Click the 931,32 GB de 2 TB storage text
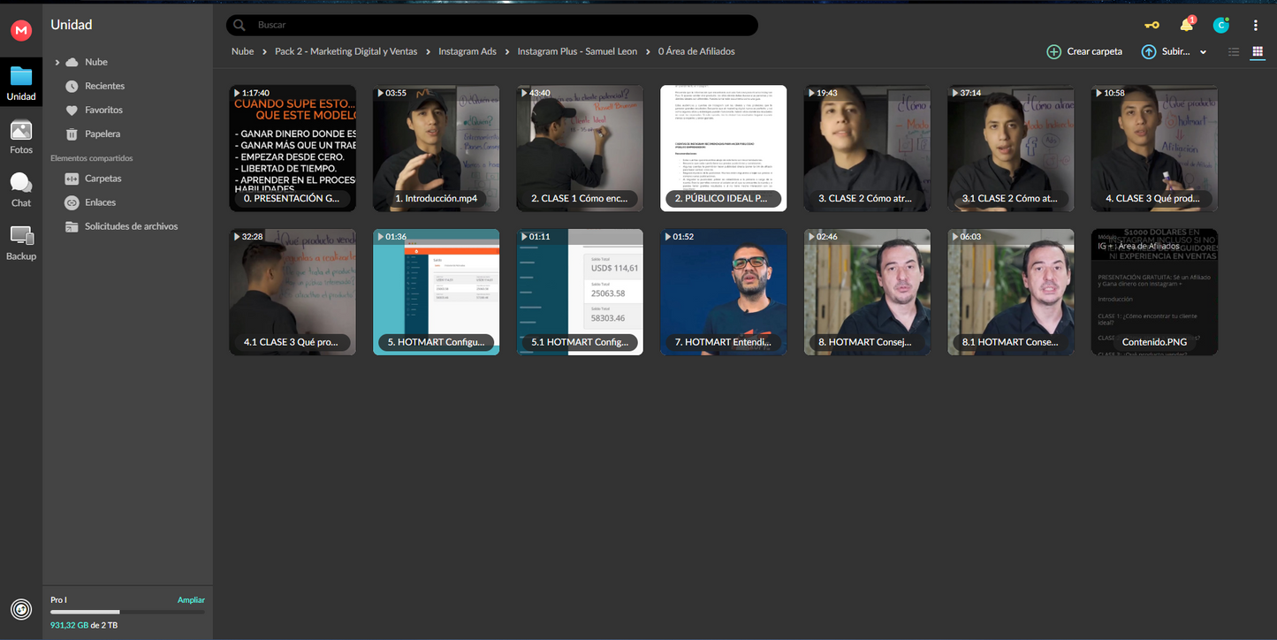The width and height of the screenshot is (1277, 640). [x=84, y=625]
